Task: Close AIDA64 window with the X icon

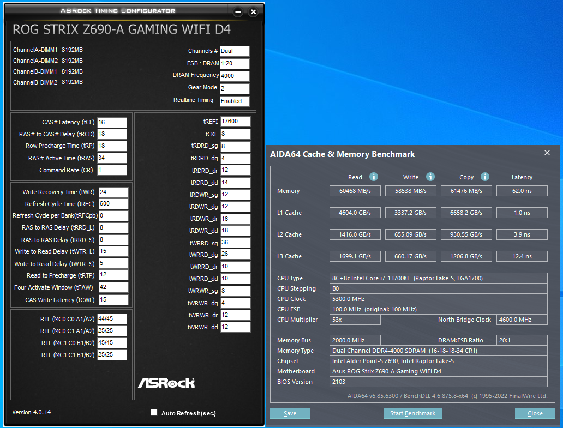Action: point(547,153)
